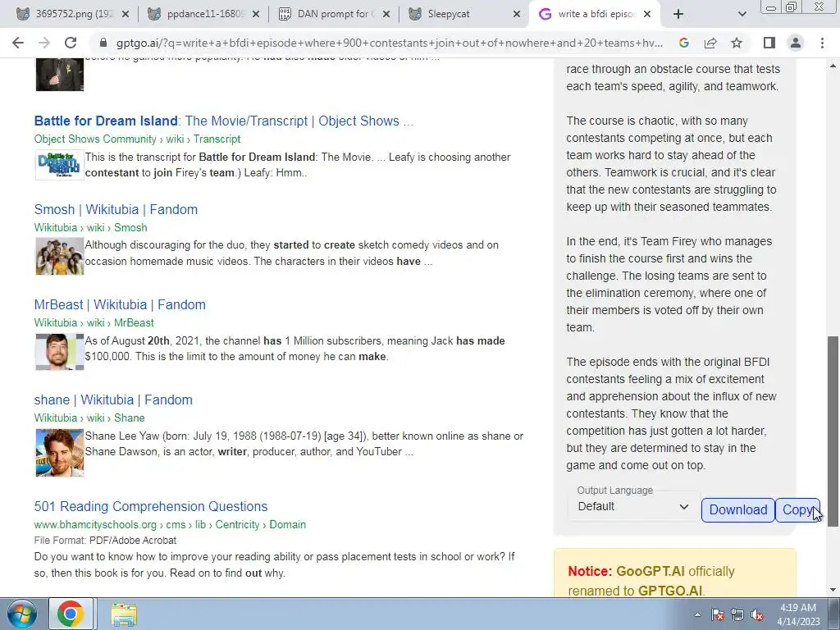This screenshot has width=840, height=630.
Task: Click thumbnail of man in black suit
Action: tap(59, 75)
